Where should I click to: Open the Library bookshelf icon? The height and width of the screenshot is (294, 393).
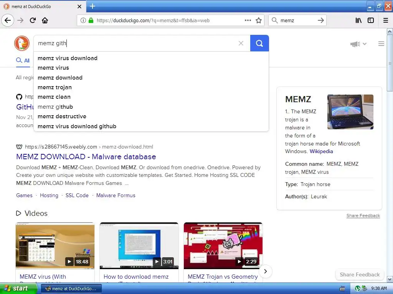pyautogui.click(x=358, y=20)
